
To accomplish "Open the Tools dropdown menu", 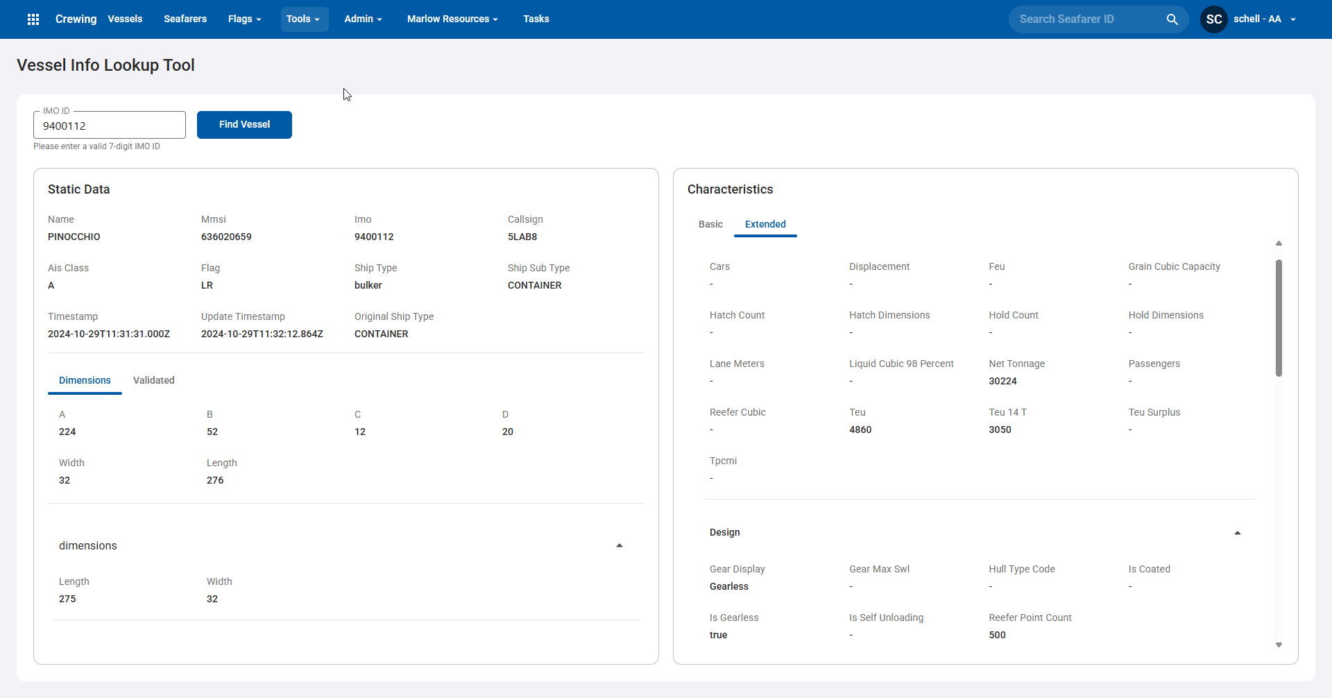I will pyautogui.click(x=303, y=19).
